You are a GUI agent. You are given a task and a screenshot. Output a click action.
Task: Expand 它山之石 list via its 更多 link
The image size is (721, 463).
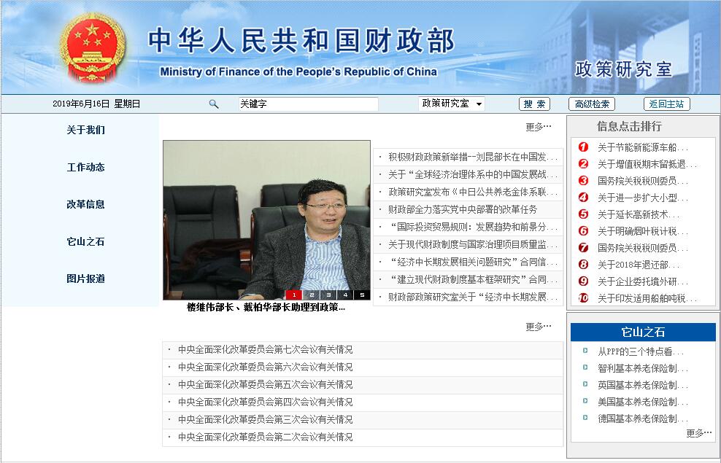point(698,433)
